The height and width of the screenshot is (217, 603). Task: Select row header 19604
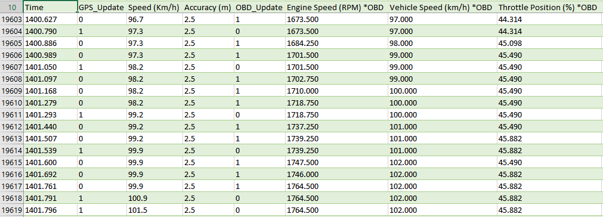pyautogui.click(x=11, y=32)
